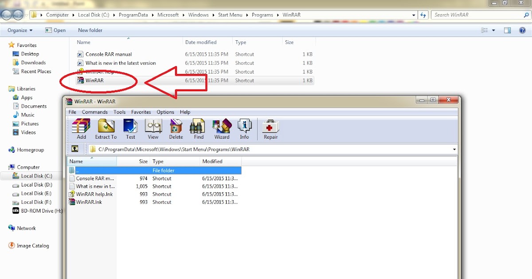The height and width of the screenshot is (279, 532).
Task: Go up one folder in WinRAR
Action: coord(75,149)
